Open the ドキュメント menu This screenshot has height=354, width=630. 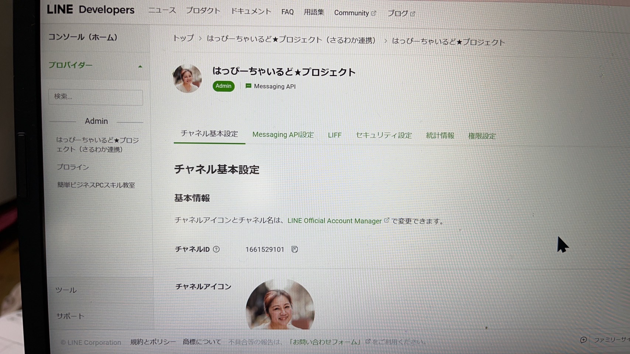pyautogui.click(x=251, y=11)
